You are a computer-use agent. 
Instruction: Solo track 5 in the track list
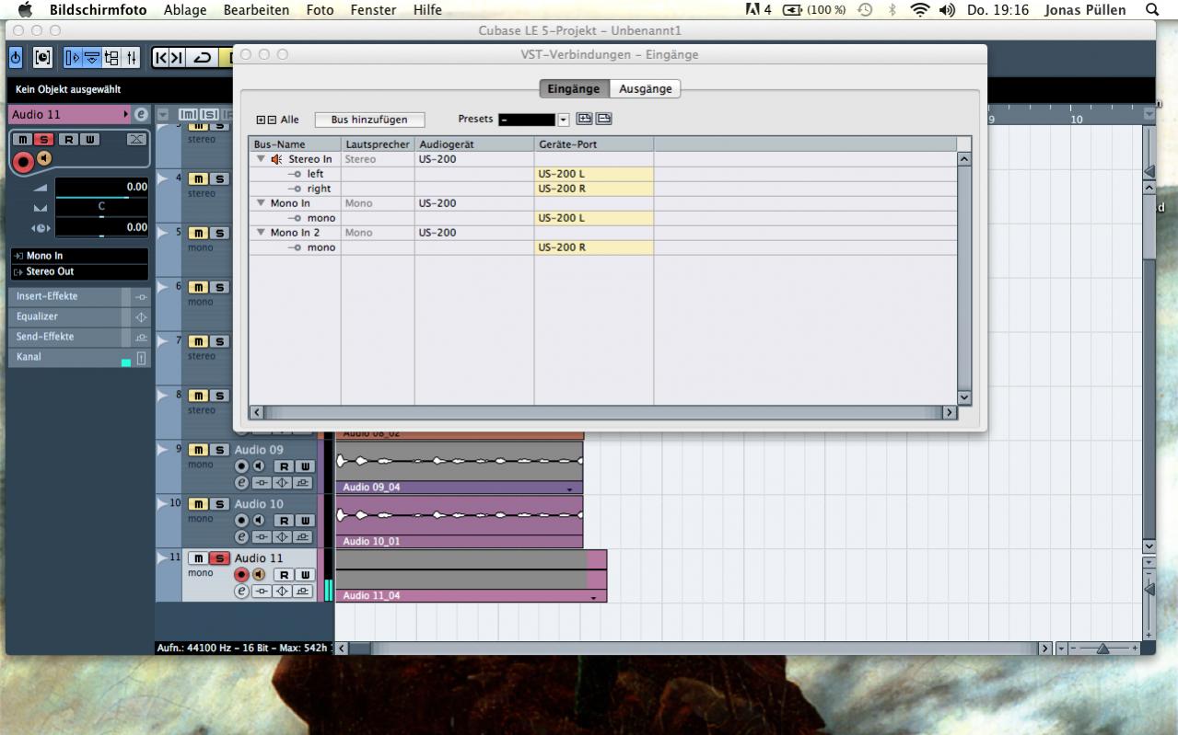coord(219,233)
